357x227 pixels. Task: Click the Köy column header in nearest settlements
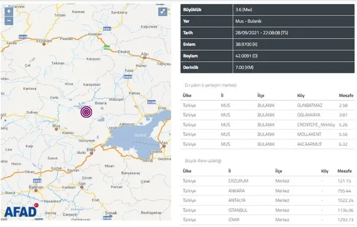pos(300,95)
